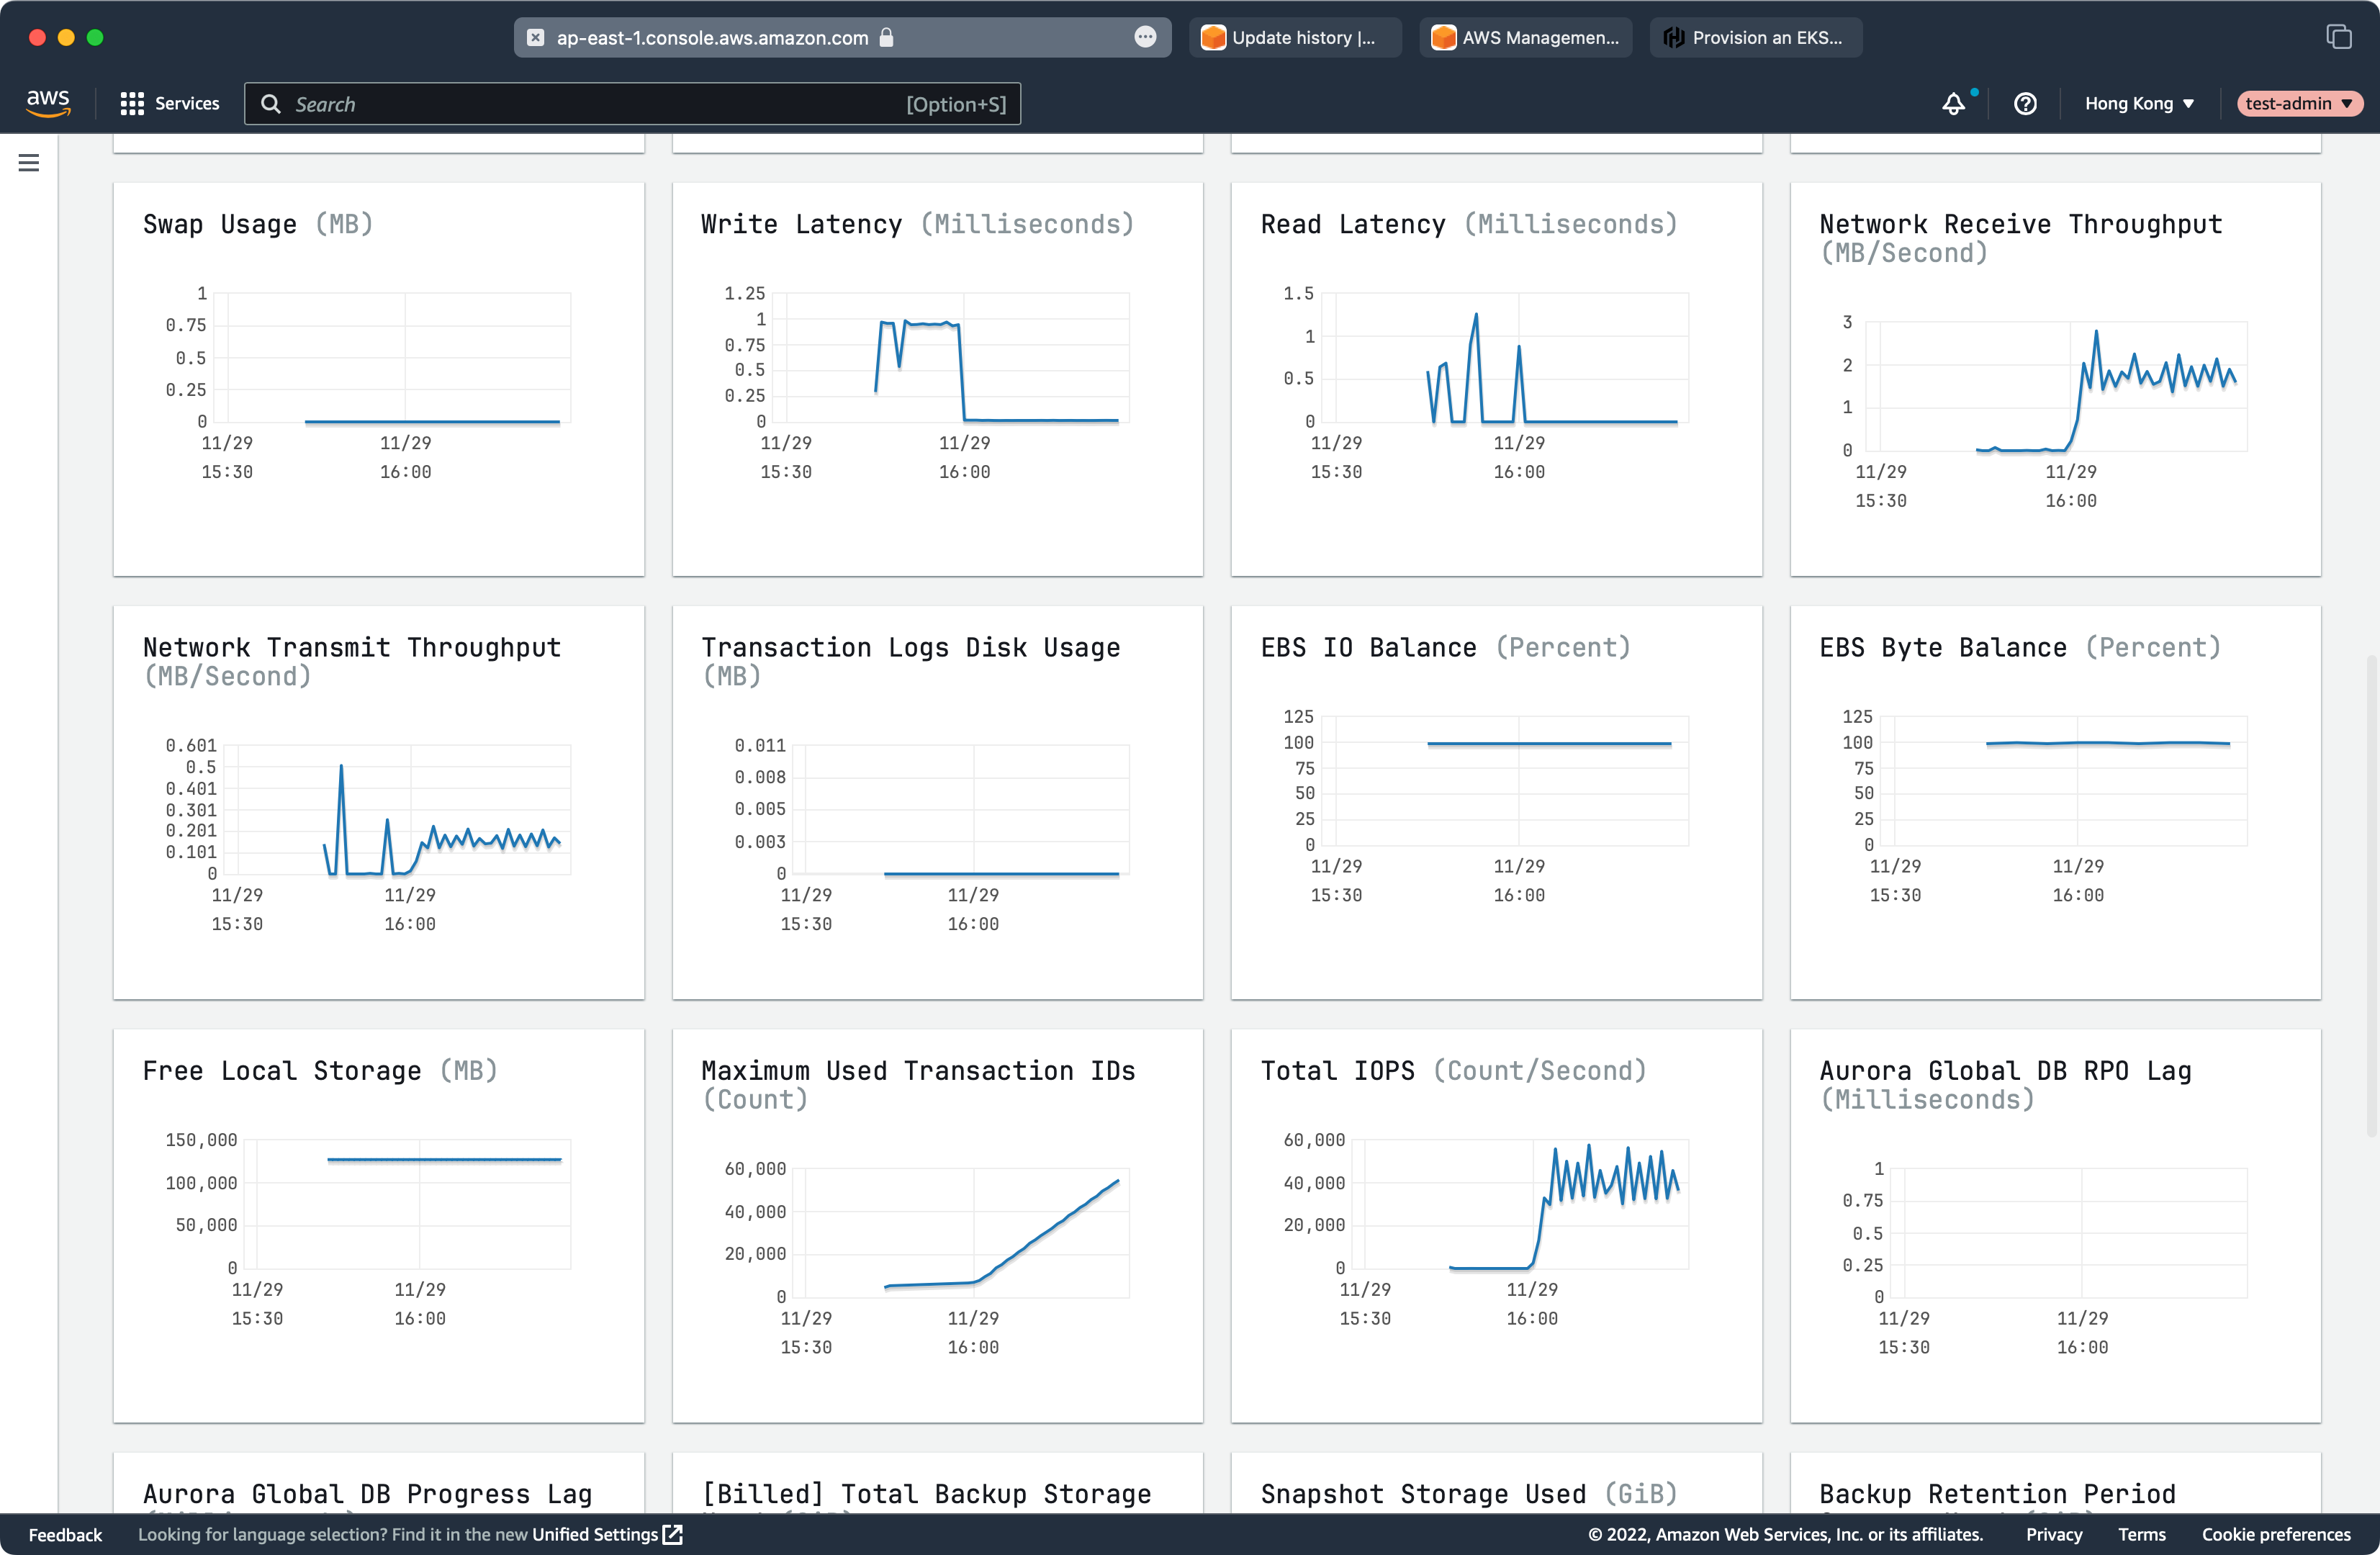
Task: Click the browser tab overview icon
Action: pyautogui.click(x=2338, y=37)
